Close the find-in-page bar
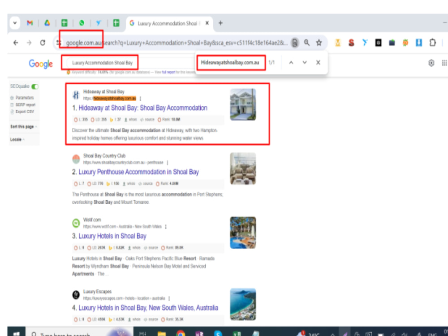The height and width of the screenshot is (336, 448). pos(318,63)
